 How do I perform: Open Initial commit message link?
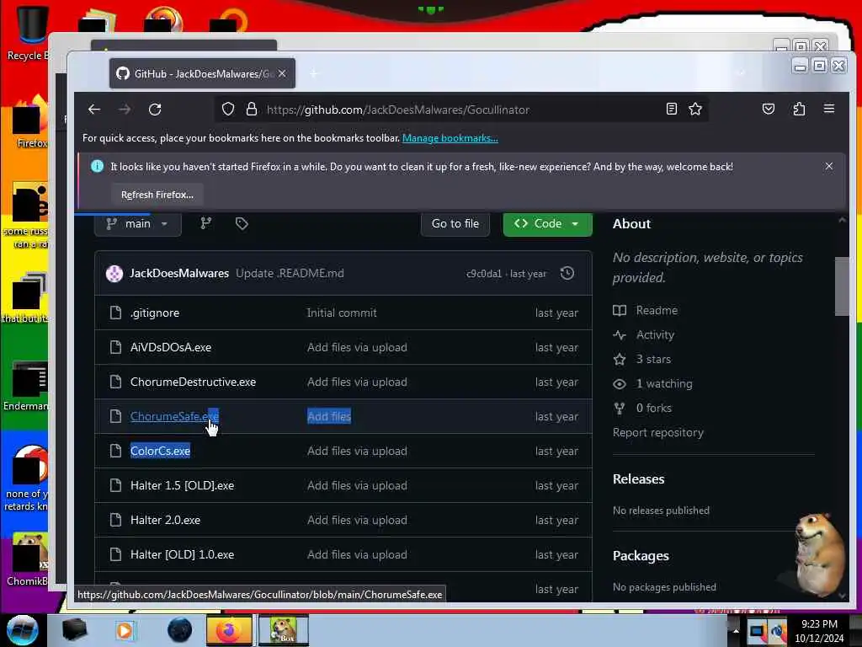(342, 313)
